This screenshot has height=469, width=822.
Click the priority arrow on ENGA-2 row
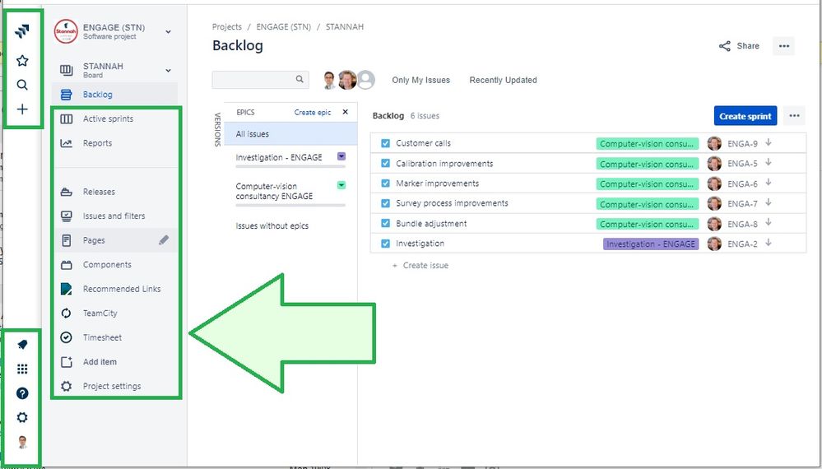pyautogui.click(x=768, y=243)
